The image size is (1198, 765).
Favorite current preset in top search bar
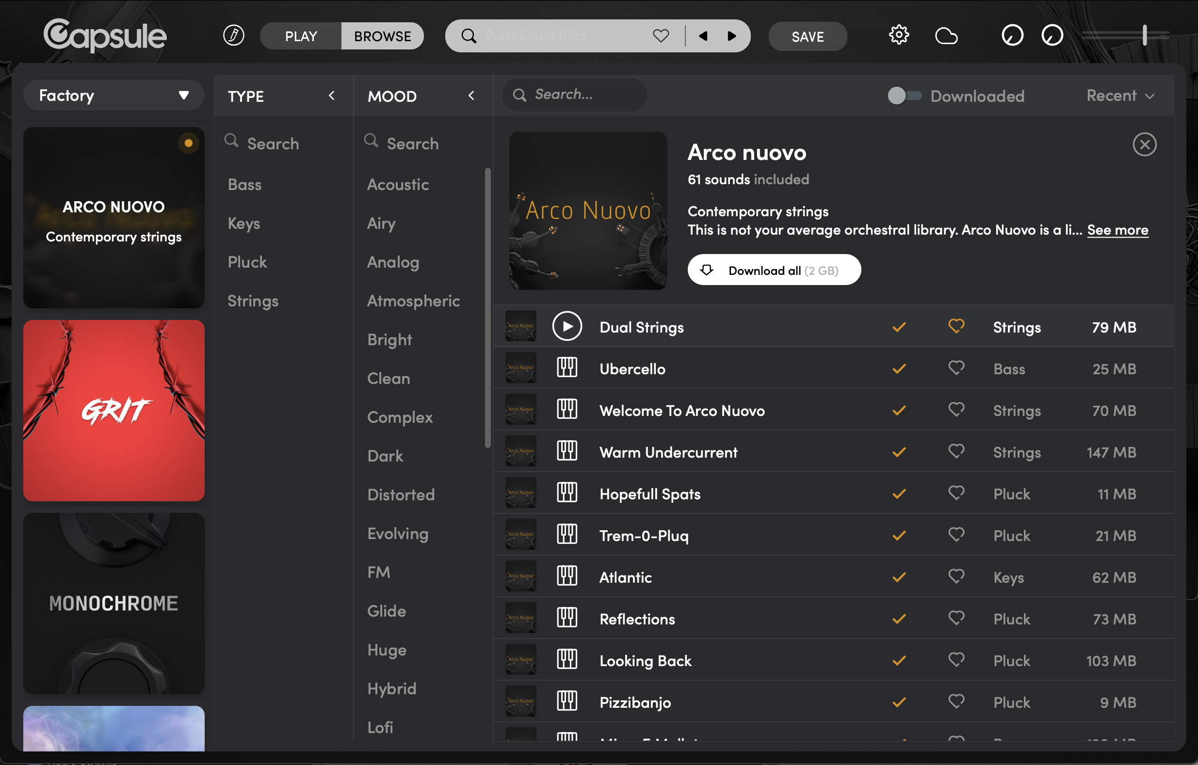(661, 36)
